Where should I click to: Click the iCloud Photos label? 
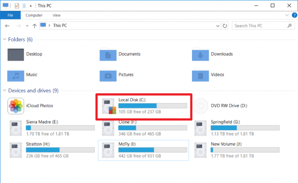point(40,106)
